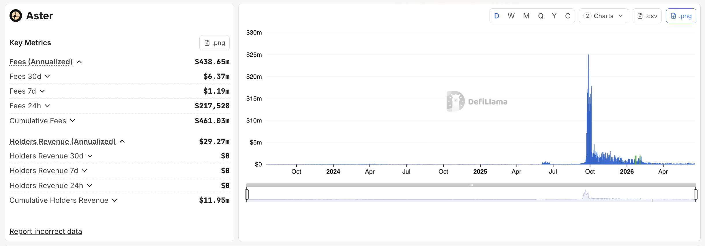This screenshot has width=705, height=246.
Task: Click the left range slider handle
Action: click(x=247, y=194)
